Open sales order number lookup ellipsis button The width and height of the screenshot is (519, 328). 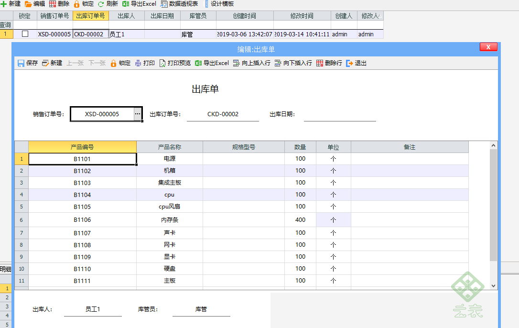click(138, 114)
